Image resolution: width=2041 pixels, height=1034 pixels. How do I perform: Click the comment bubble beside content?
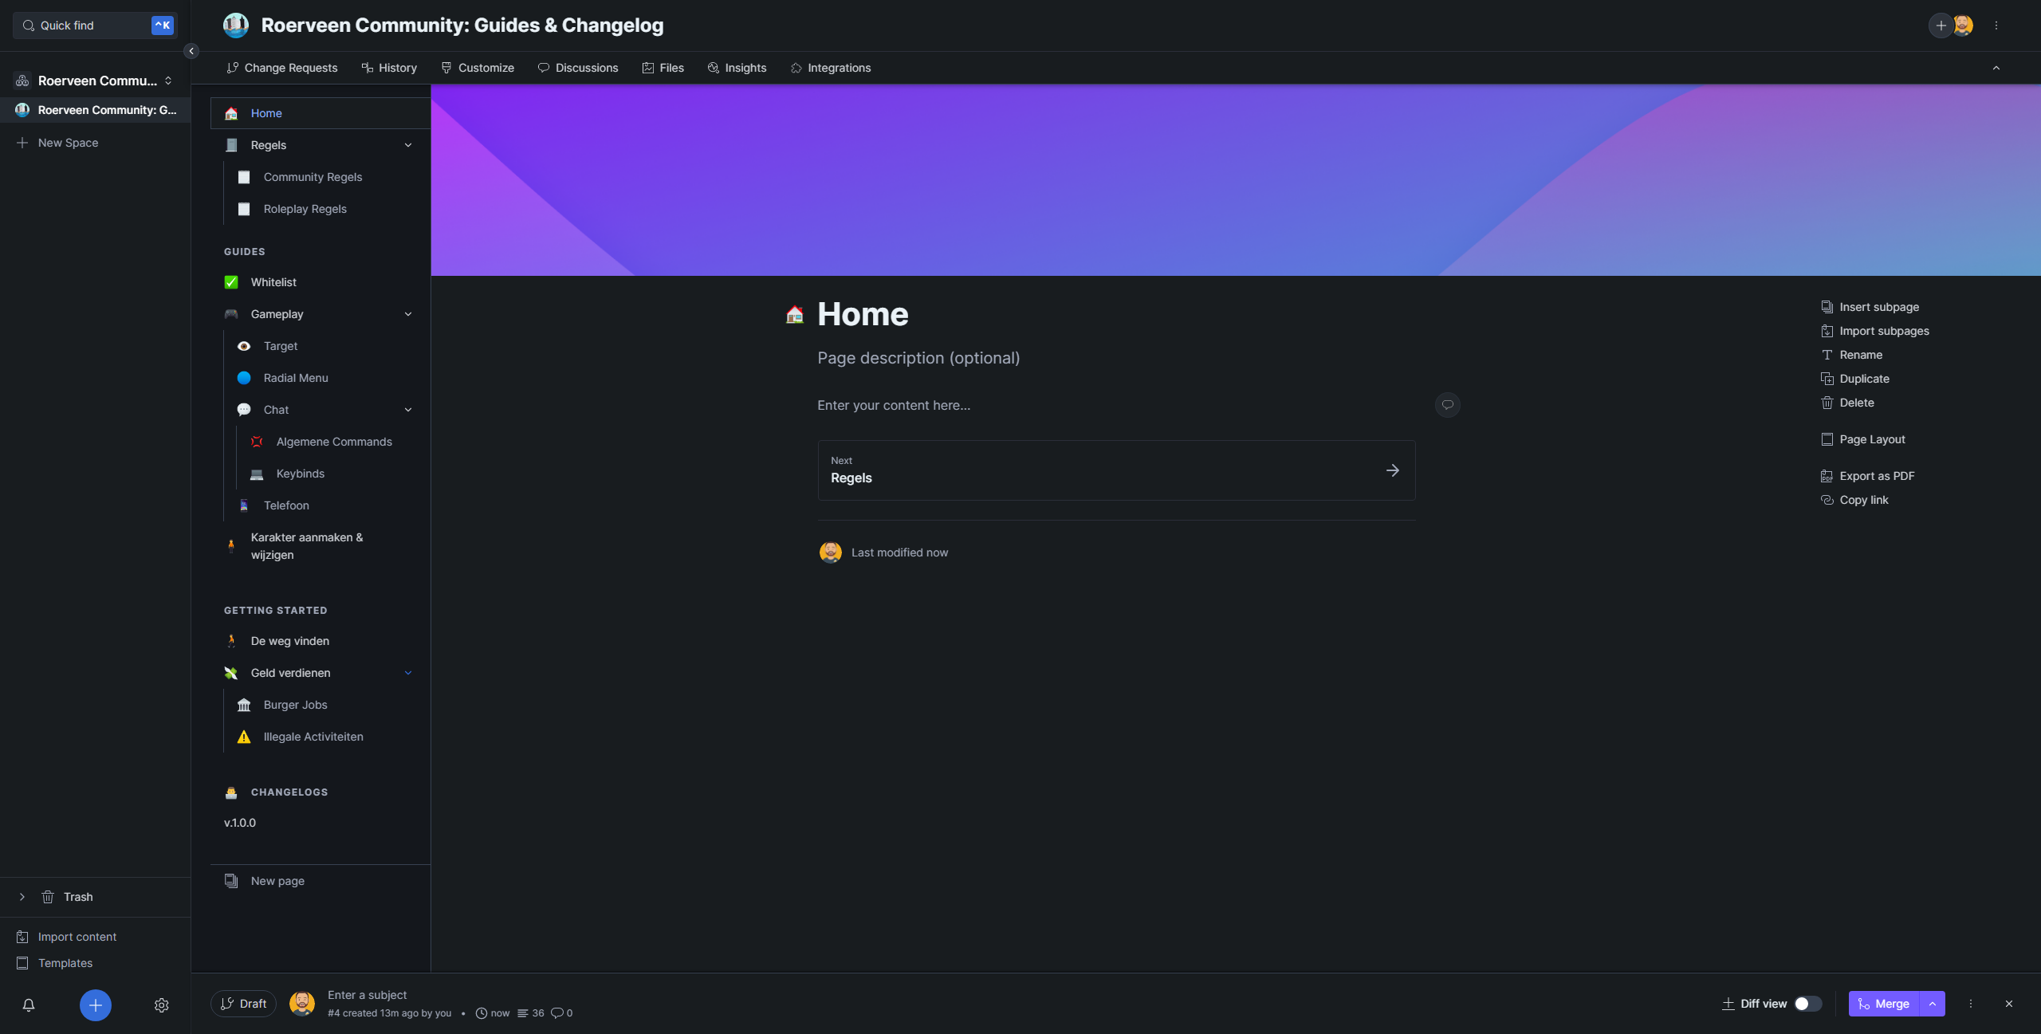1447,405
